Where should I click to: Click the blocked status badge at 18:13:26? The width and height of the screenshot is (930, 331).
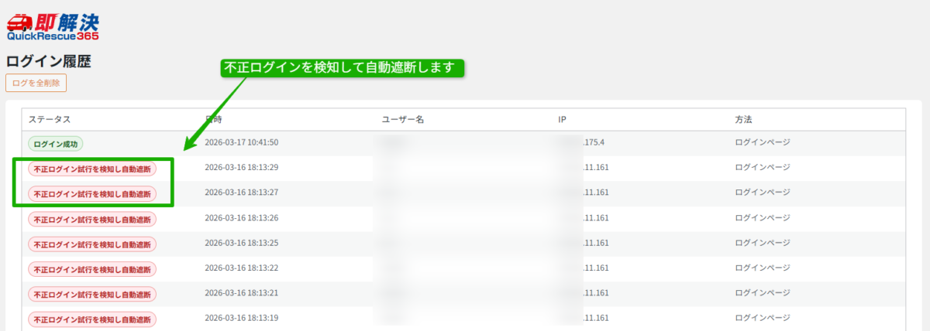(92, 219)
